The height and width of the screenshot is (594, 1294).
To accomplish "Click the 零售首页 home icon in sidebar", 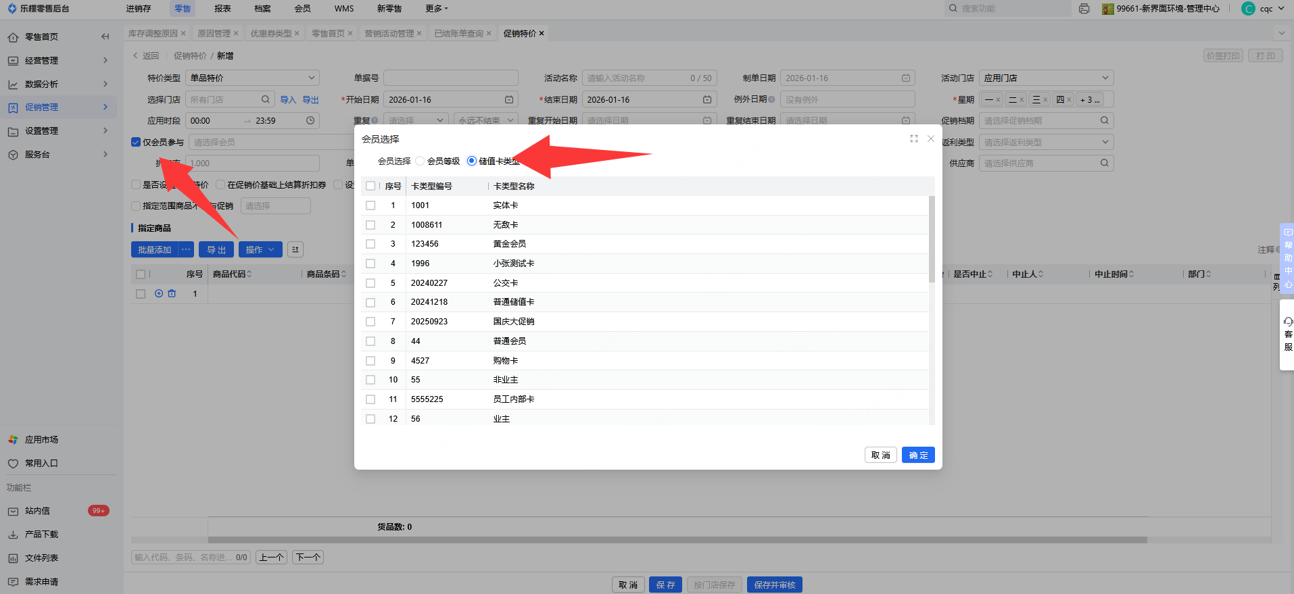I will click(x=13, y=37).
